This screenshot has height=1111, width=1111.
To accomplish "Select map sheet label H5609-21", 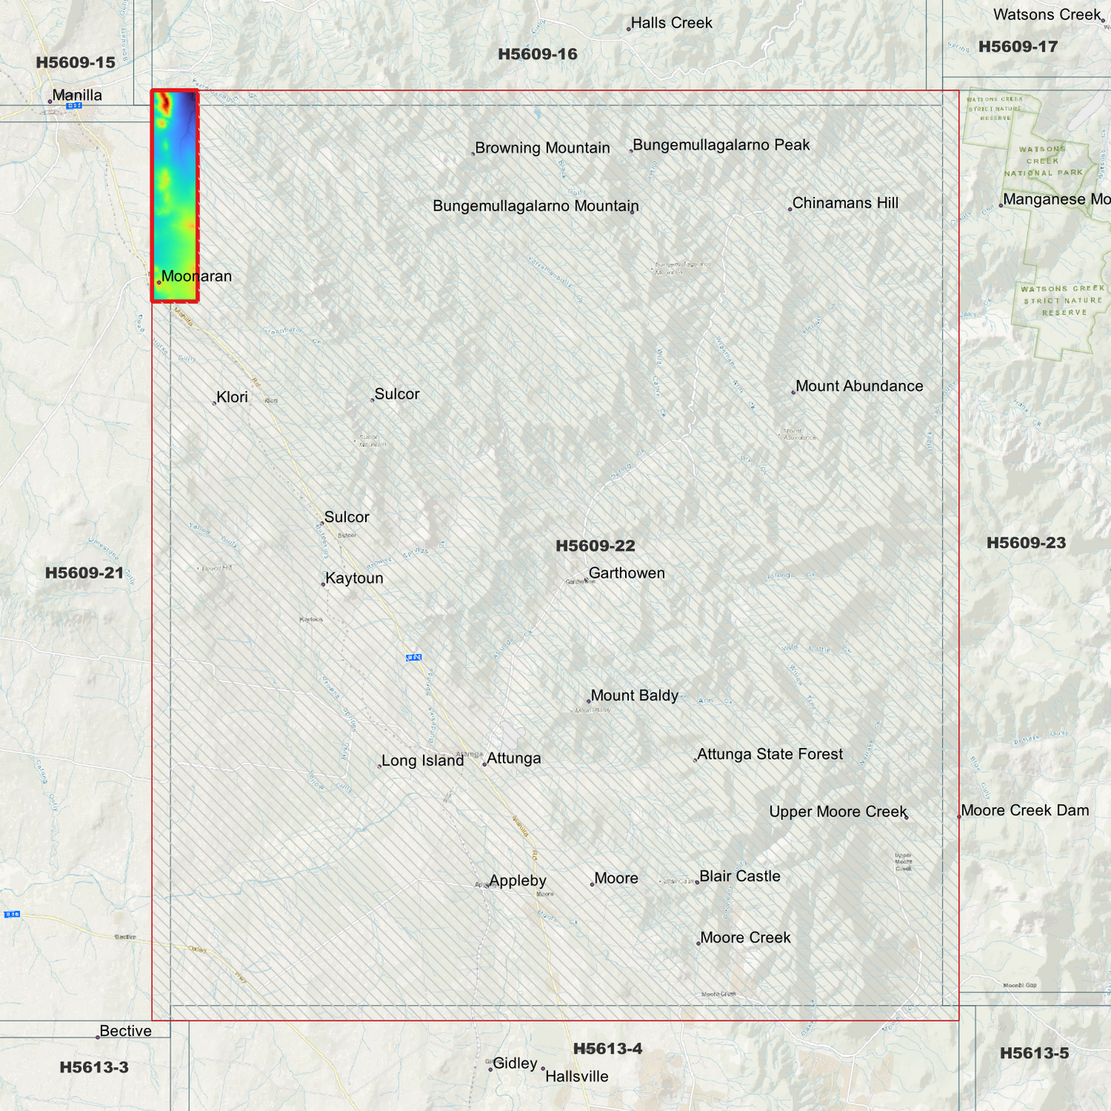I will click(85, 573).
